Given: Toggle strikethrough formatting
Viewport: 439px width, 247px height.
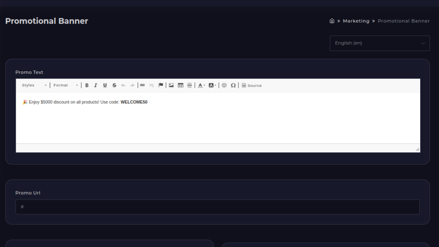Looking at the screenshot, I should pyautogui.click(x=114, y=85).
